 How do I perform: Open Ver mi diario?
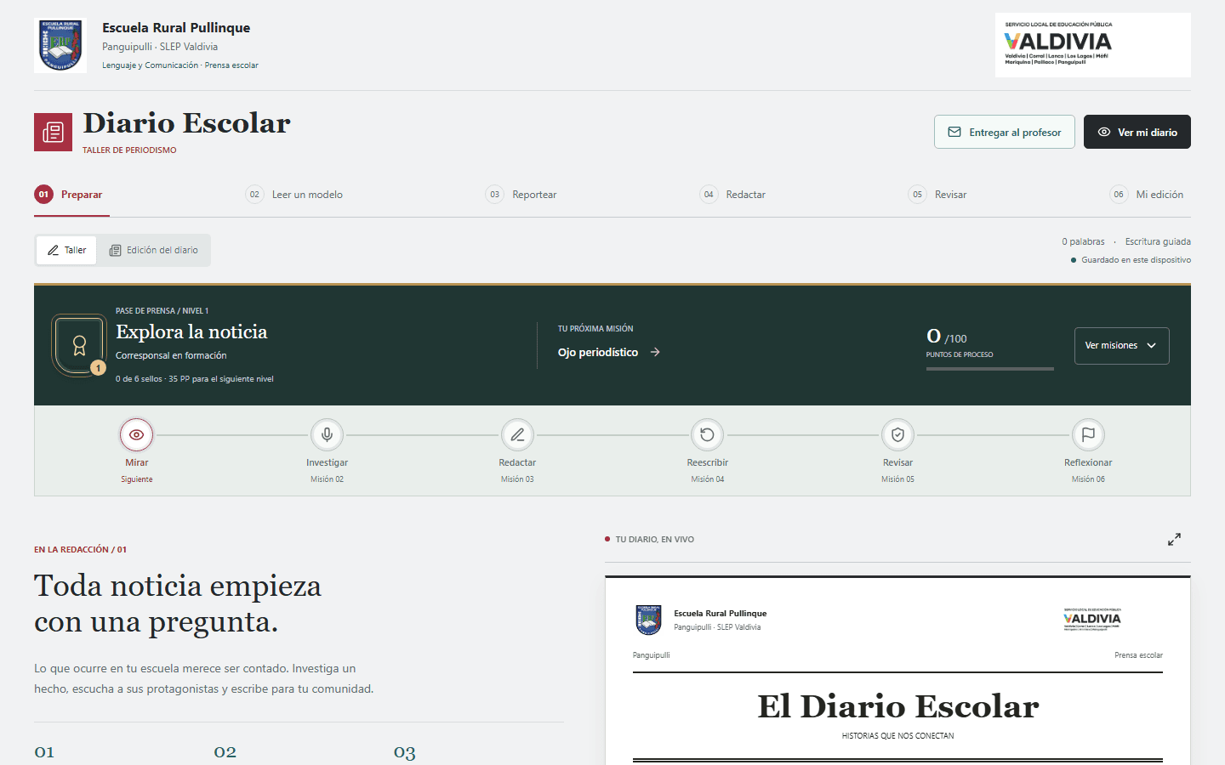click(1137, 132)
